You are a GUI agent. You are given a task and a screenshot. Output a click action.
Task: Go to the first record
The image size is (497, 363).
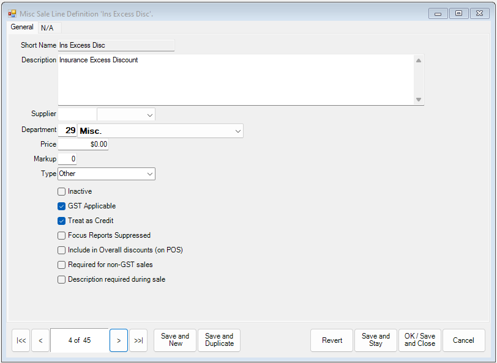click(x=21, y=340)
